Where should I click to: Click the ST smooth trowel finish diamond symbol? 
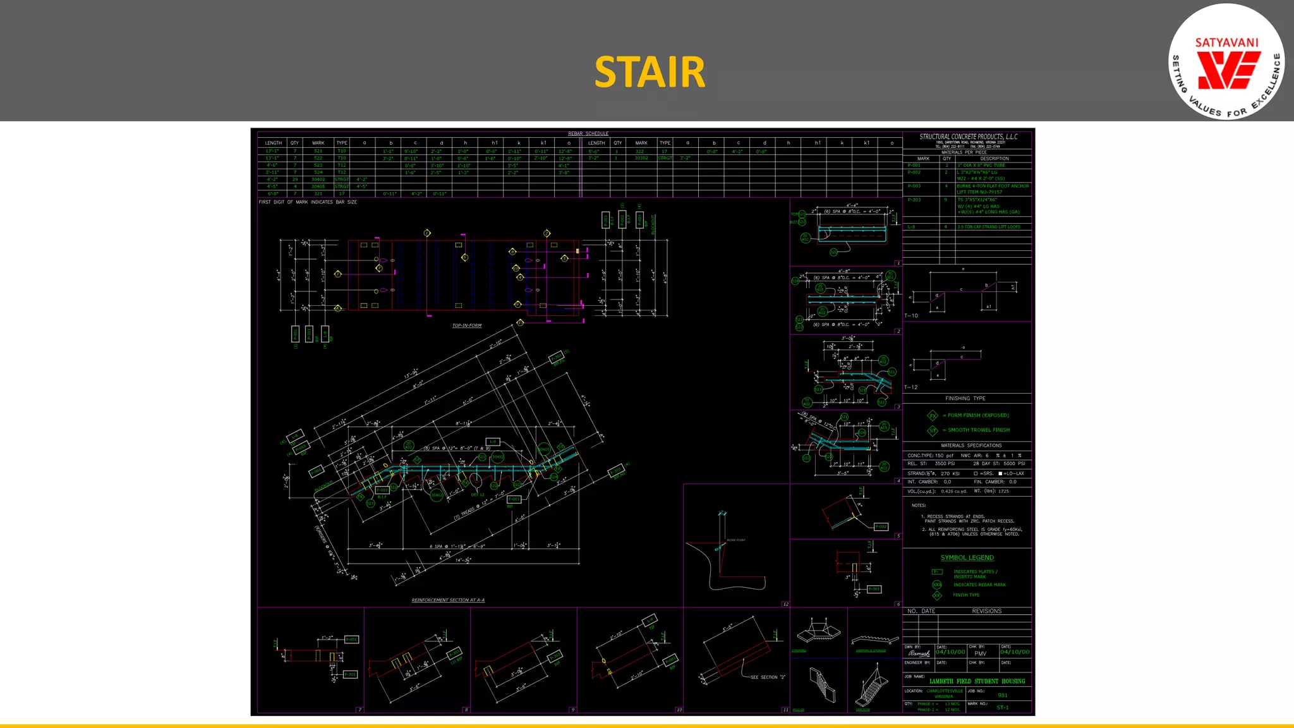933,430
